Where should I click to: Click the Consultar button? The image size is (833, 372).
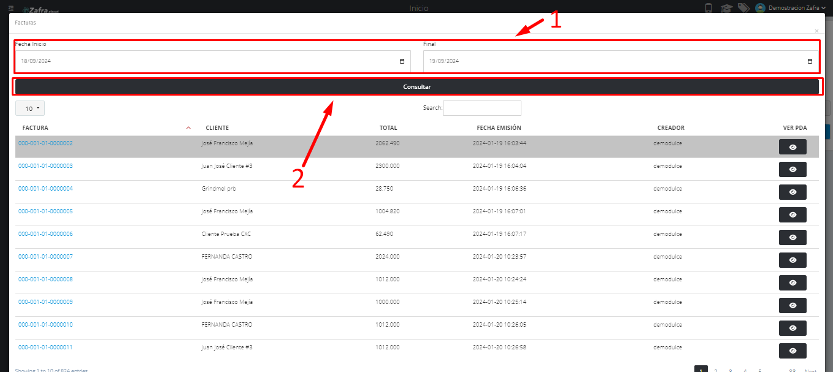(x=417, y=87)
